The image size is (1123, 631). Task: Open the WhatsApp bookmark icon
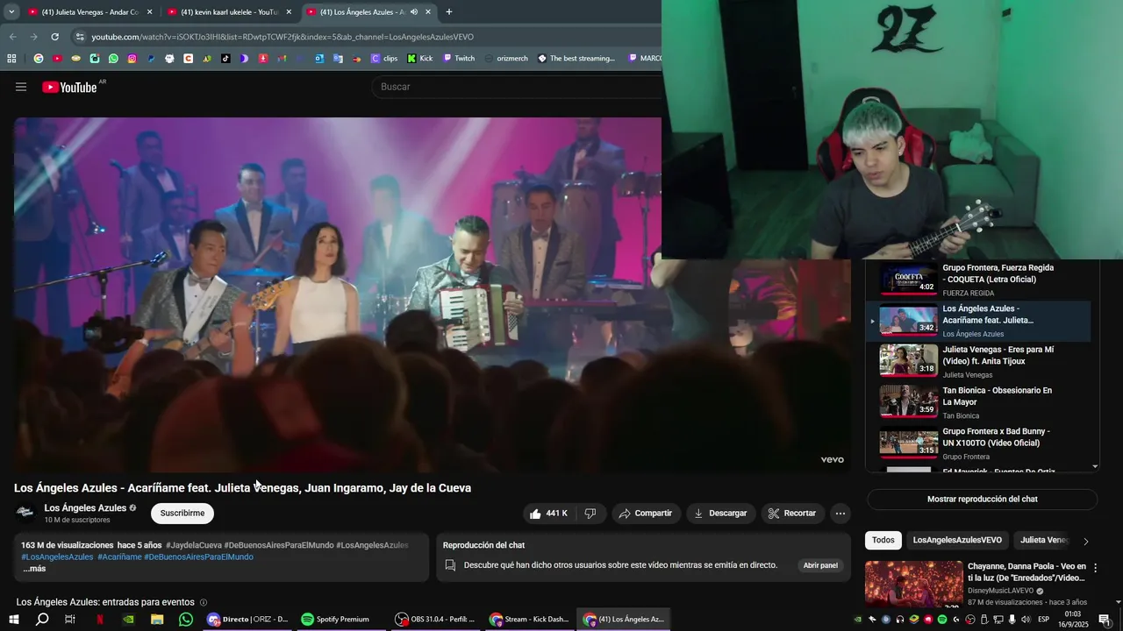point(113,59)
